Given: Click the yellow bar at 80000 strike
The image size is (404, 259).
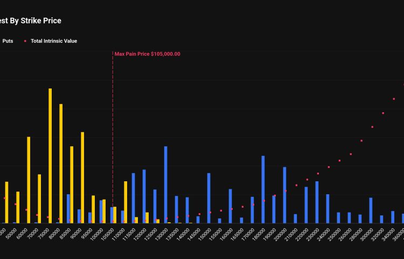Looking at the screenshot, I should pyautogui.click(x=61, y=163).
